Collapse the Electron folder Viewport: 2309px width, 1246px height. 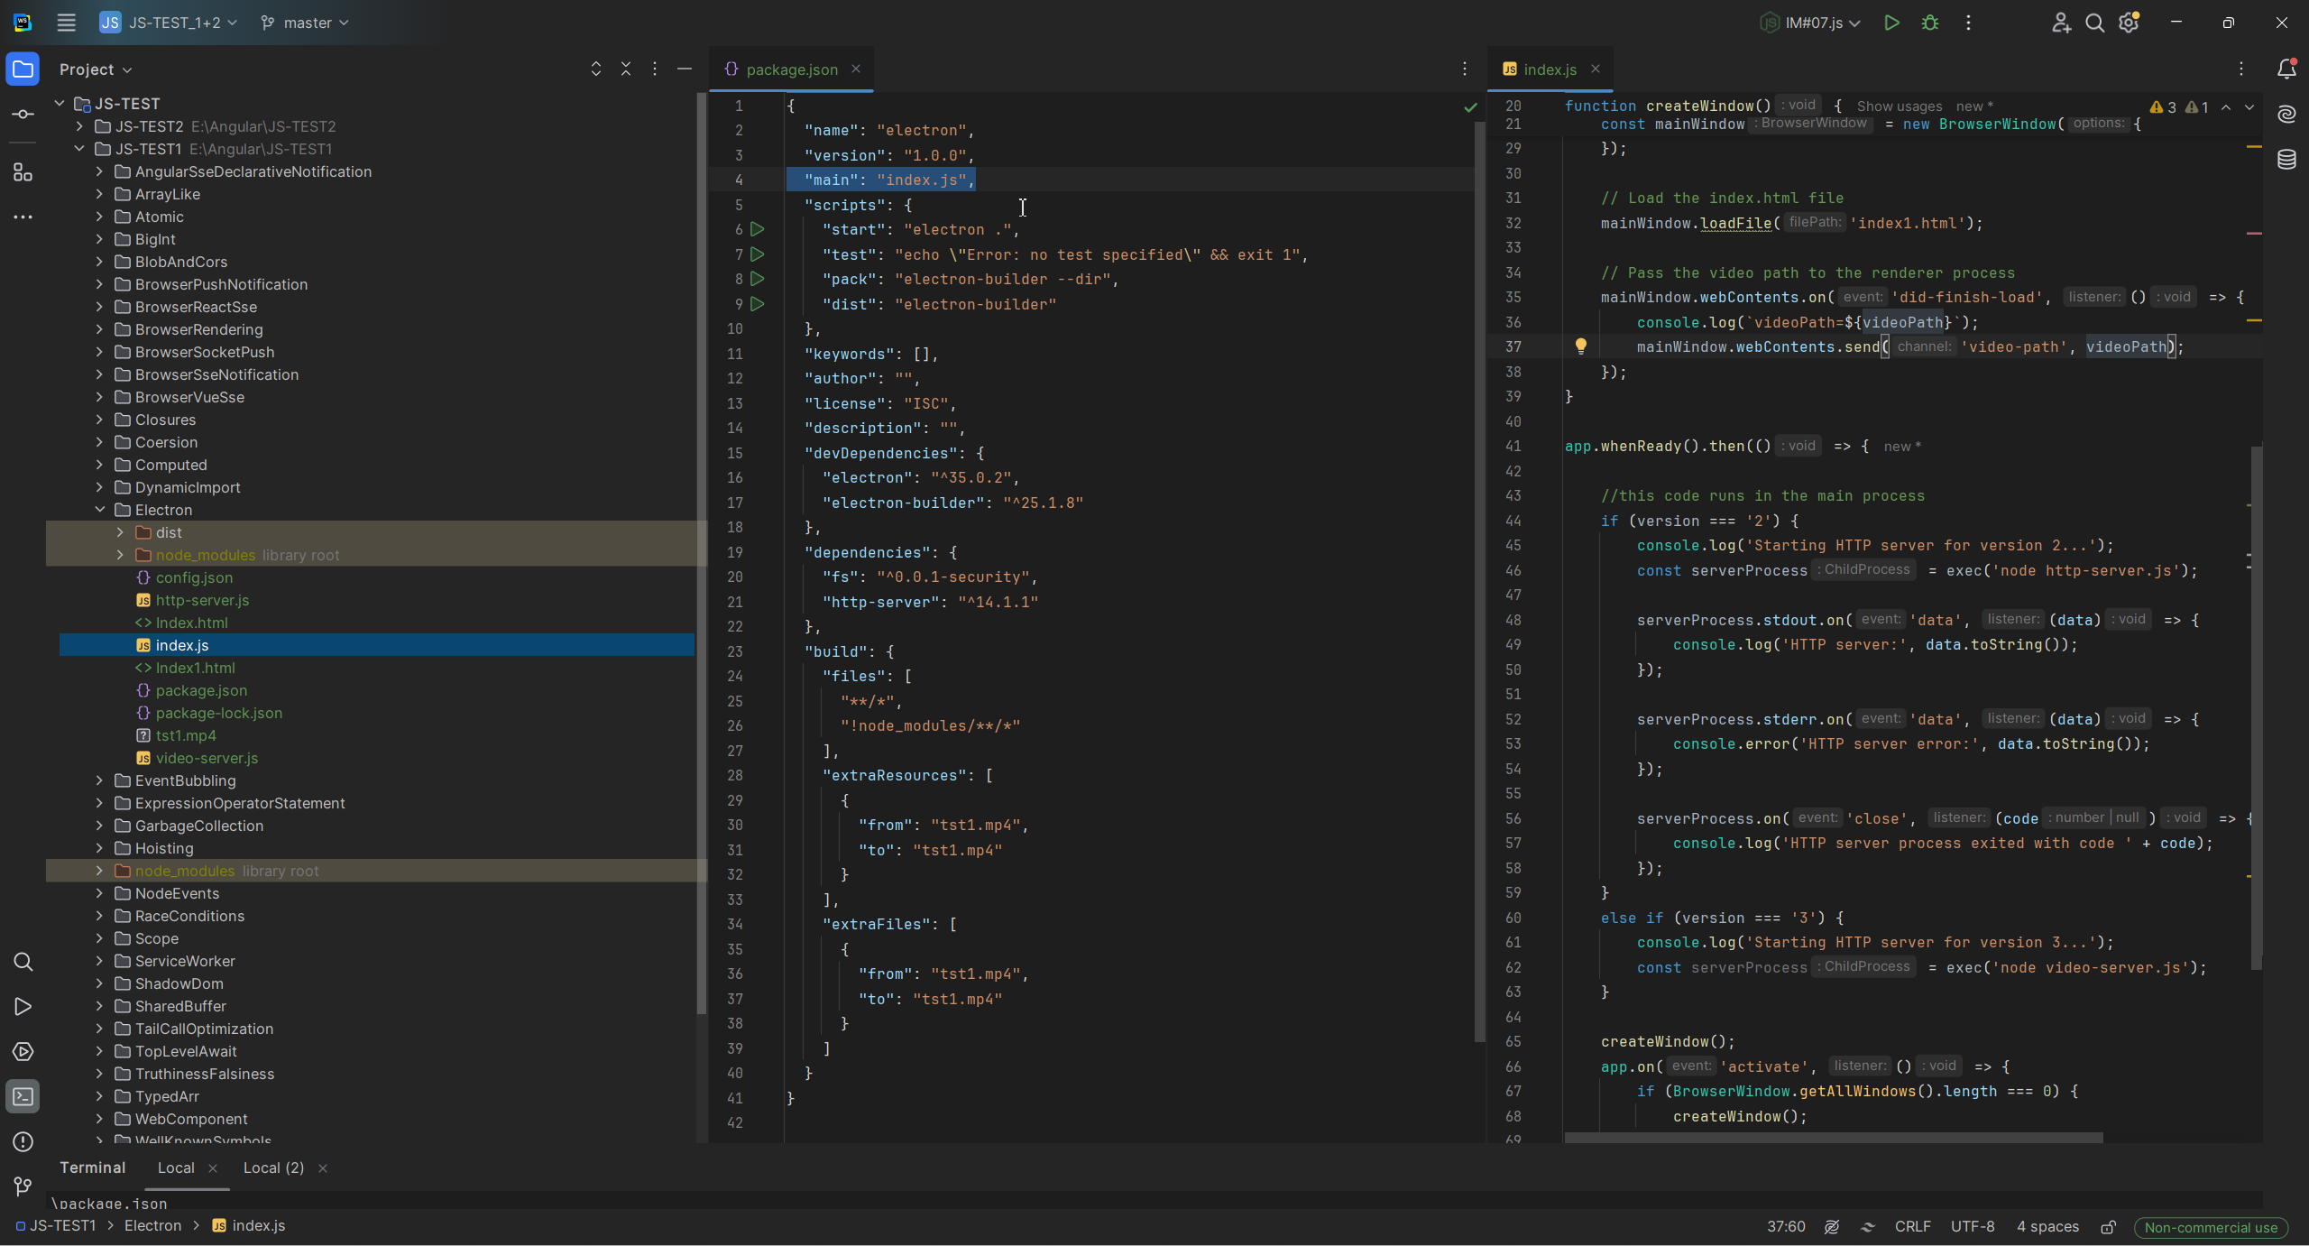100,510
